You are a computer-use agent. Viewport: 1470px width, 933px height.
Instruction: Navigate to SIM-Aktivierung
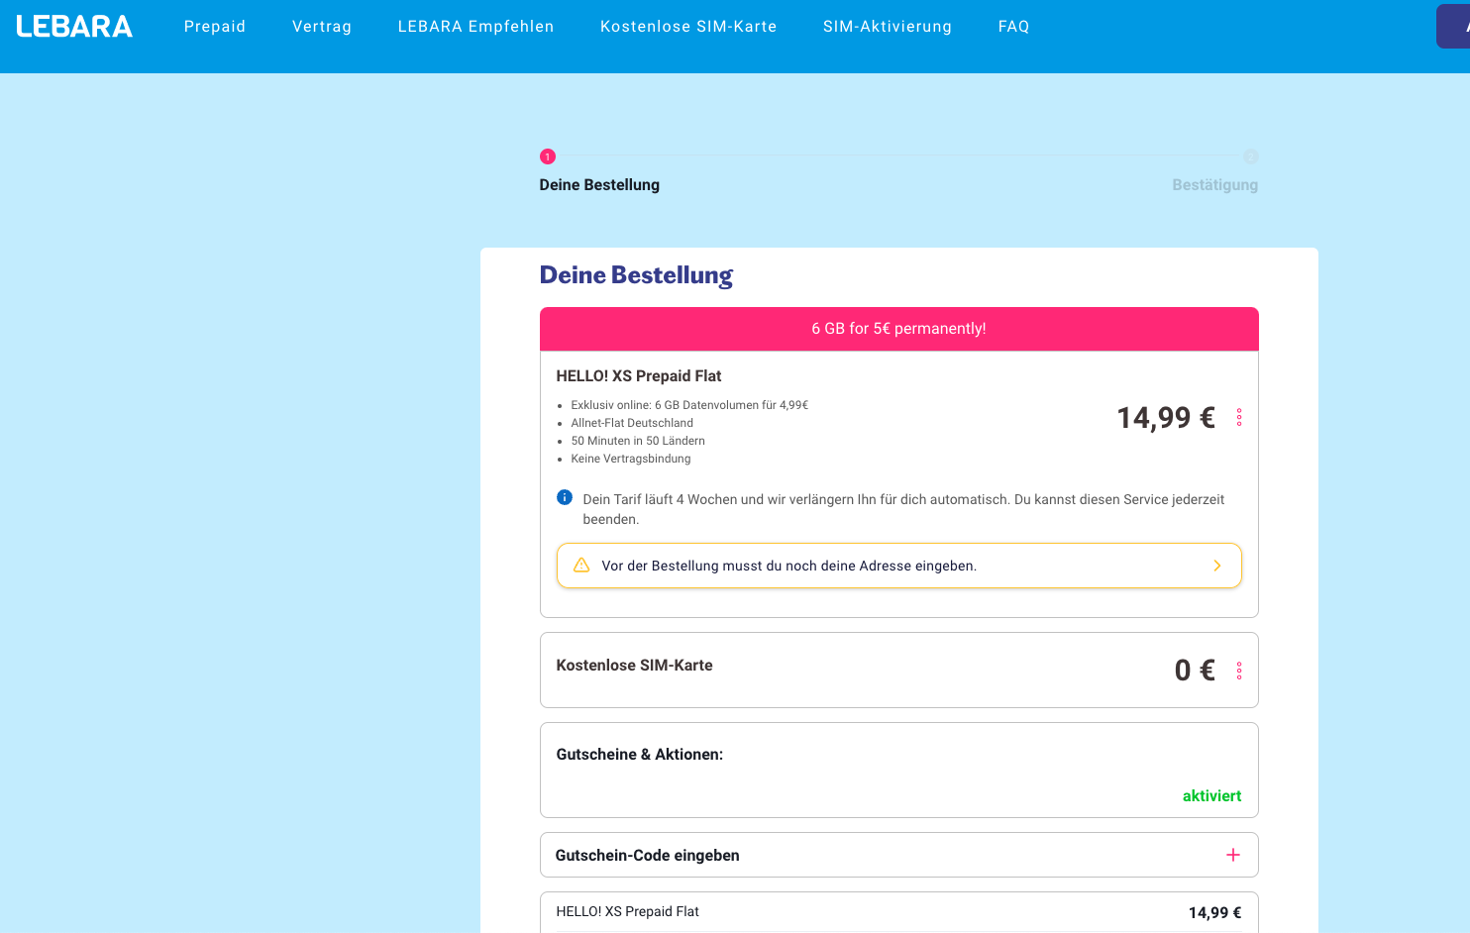[888, 27]
